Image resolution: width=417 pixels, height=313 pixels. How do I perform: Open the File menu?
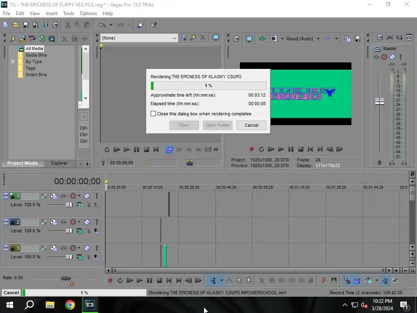pyautogui.click(x=7, y=13)
